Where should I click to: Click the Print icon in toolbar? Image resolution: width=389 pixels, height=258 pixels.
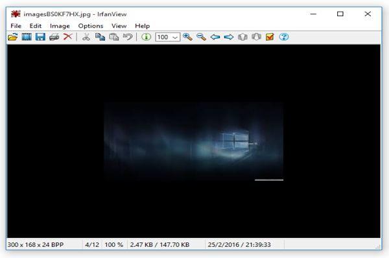[54, 37]
